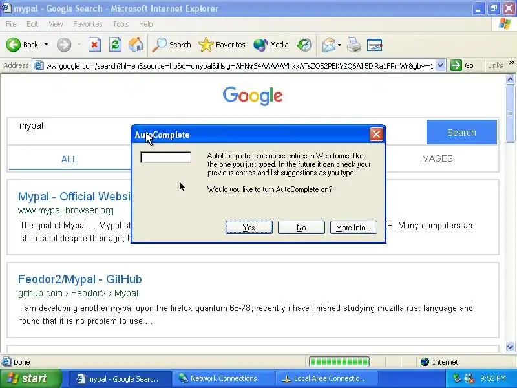The height and width of the screenshot is (388, 517).
Task: Click the Google logo
Action: pos(253,96)
